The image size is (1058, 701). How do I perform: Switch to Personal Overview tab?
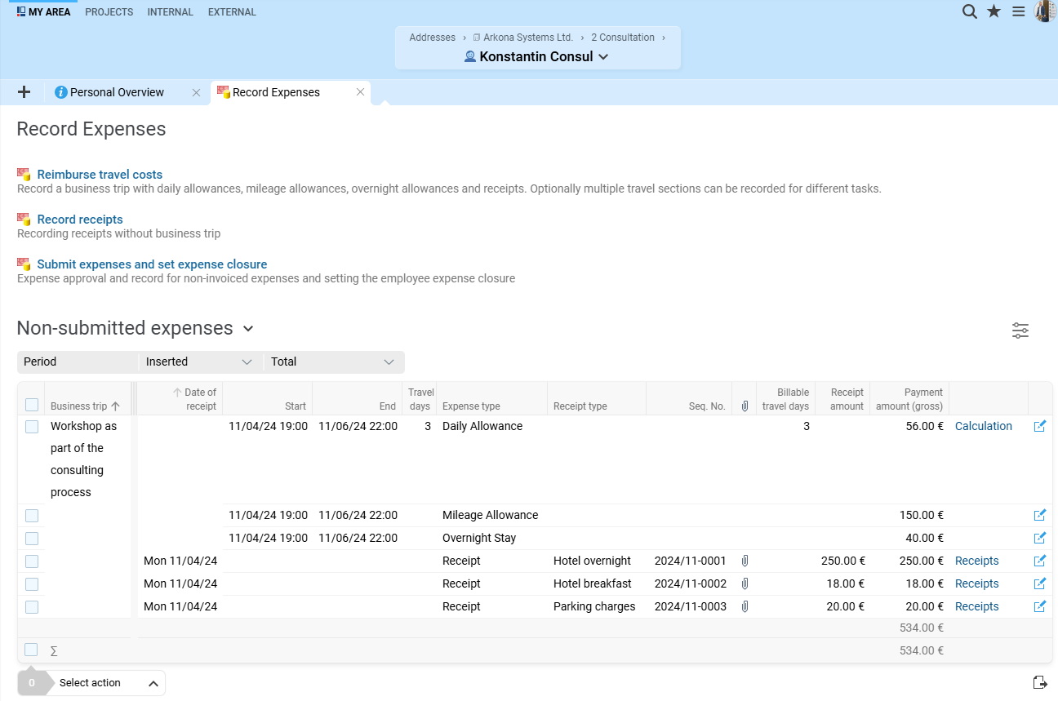[x=117, y=92]
